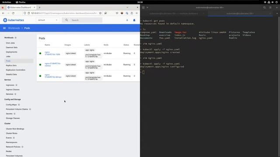Open Workloads in the sidebar

click(9, 38)
